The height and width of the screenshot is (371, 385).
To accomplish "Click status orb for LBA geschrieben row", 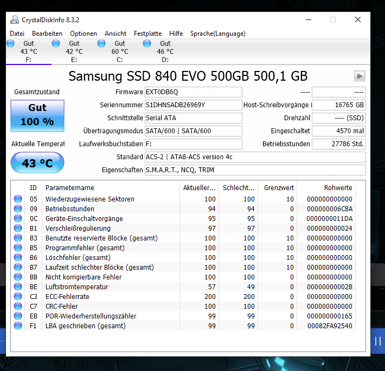I will [18, 326].
